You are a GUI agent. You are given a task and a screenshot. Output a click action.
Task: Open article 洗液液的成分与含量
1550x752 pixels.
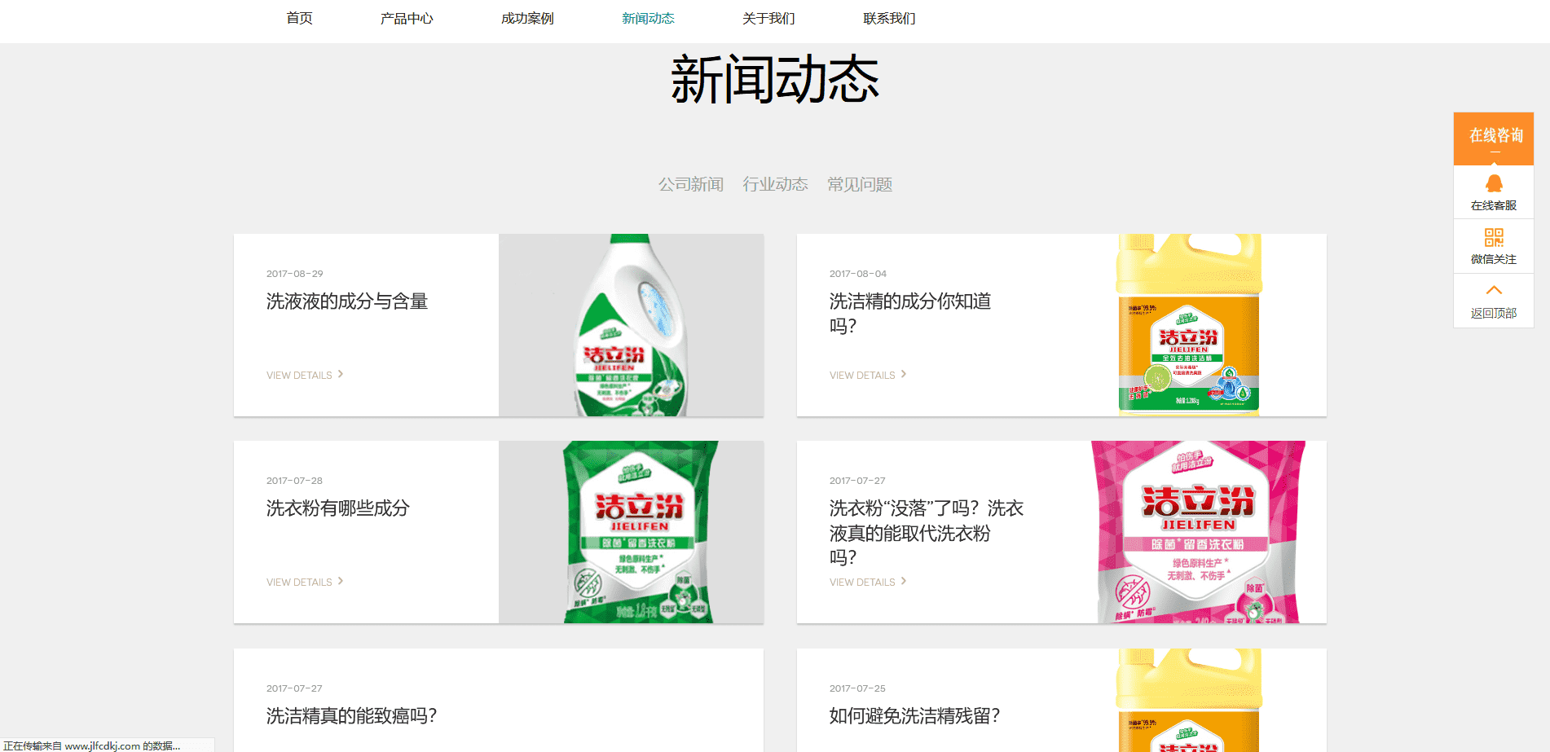[347, 301]
